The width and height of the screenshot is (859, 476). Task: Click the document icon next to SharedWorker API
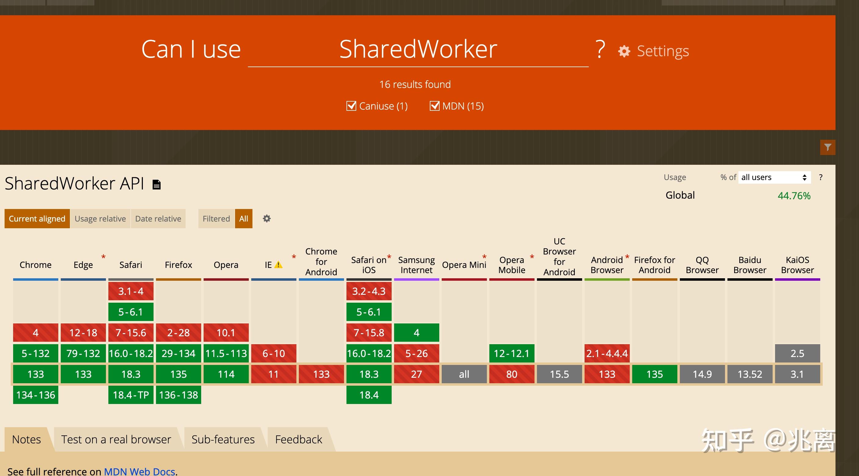pos(156,184)
